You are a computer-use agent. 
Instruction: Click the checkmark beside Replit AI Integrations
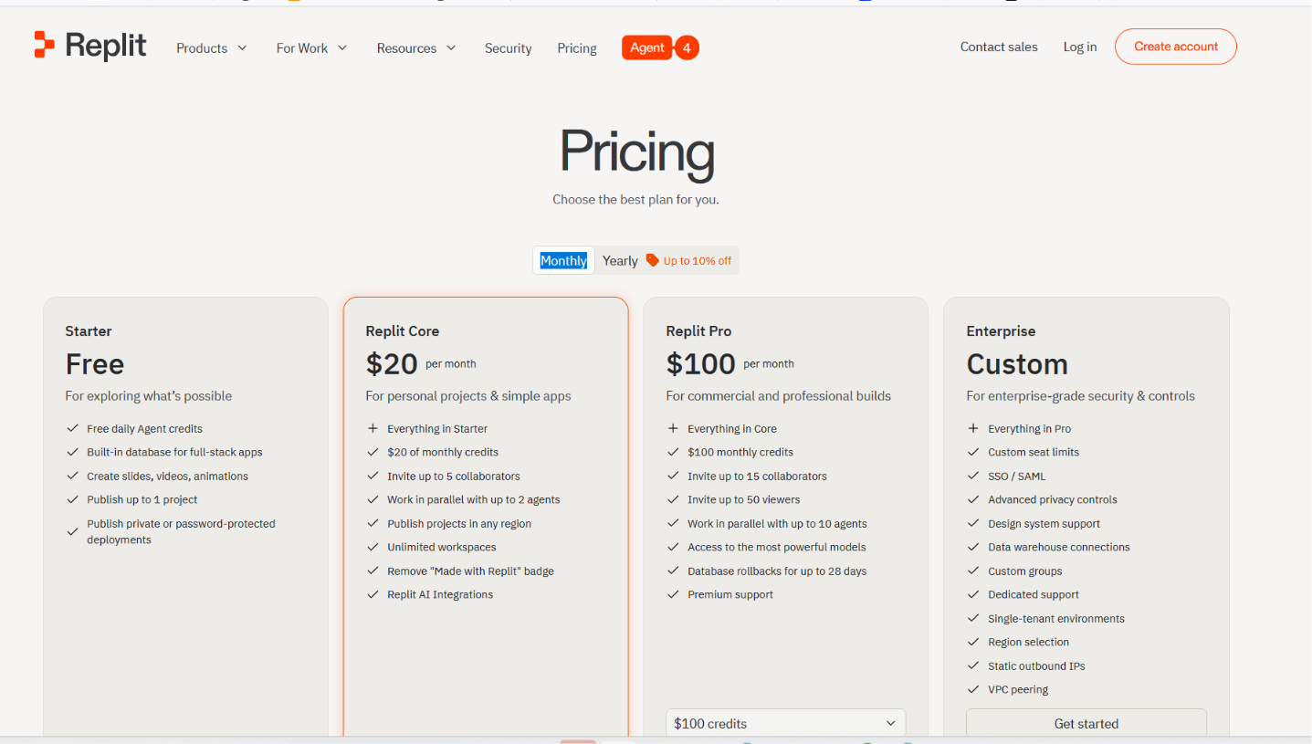373,594
